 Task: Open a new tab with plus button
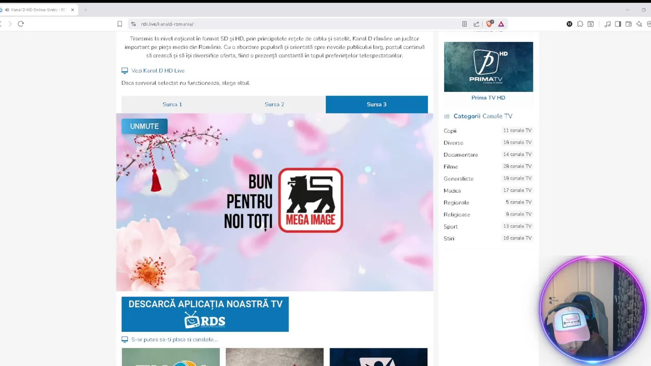point(85,10)
